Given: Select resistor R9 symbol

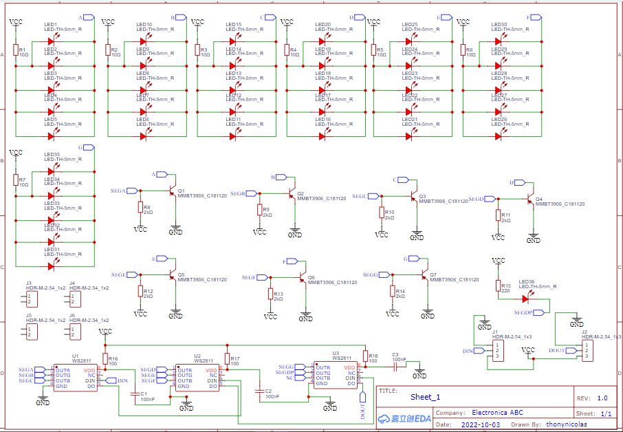Looking at the screenshot, I should [x=260, y=210].
